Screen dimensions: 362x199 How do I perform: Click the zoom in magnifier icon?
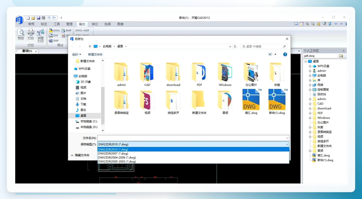coord(307,24)
